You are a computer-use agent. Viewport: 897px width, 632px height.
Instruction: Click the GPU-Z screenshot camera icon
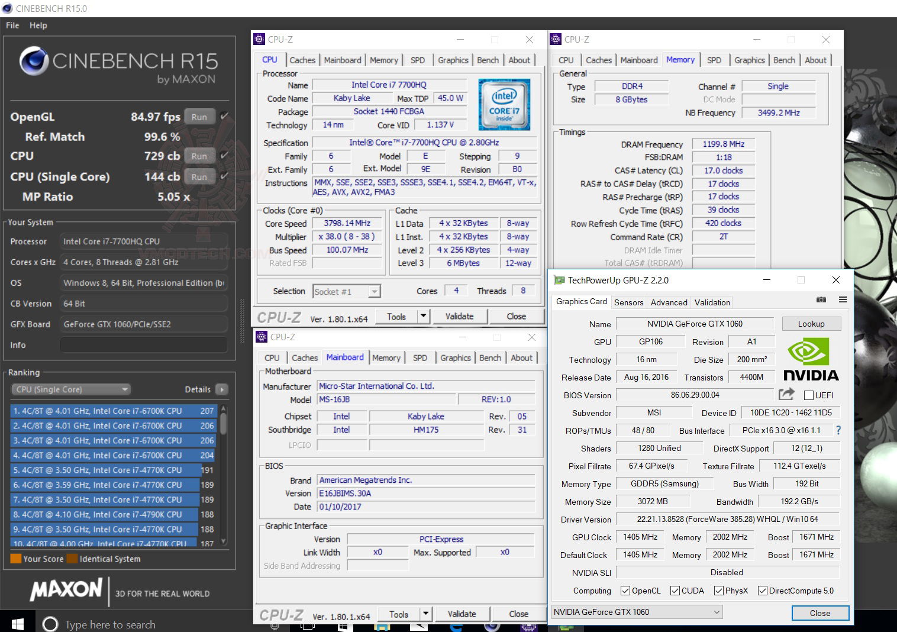click(821, 300)
